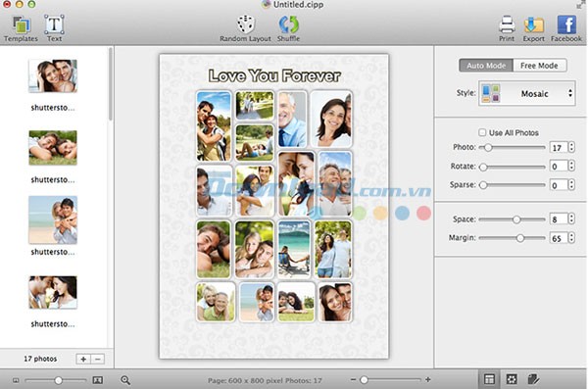The width and height of the screenshot is (588, 389).
Task: Open the frame settings icon in bottom bar
Action: pyautogui.click(x=512, y=379)
